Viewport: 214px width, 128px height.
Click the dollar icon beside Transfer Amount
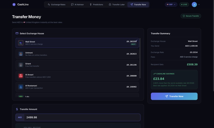[x=17, y=109]
